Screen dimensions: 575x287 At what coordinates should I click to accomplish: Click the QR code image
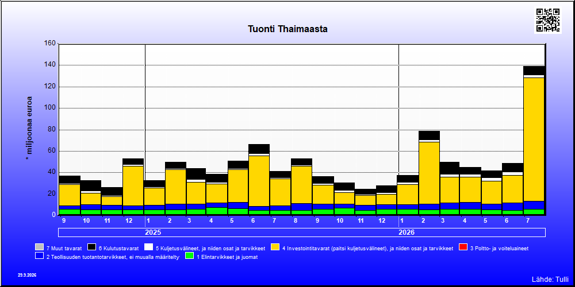click(x=548, y=20)
